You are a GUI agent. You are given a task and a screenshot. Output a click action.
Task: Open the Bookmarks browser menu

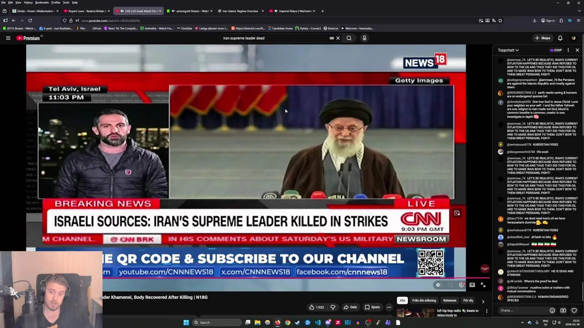42,2
